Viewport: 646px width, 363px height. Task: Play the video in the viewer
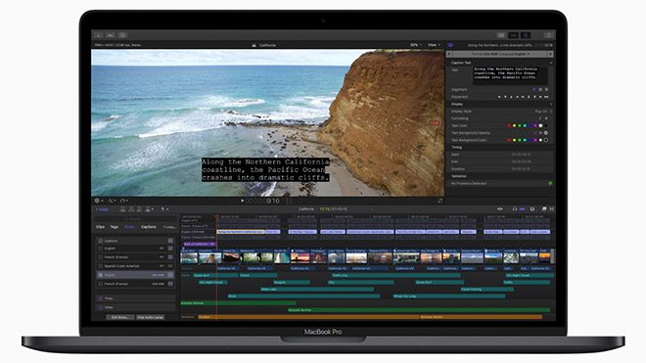click(243, 201)
